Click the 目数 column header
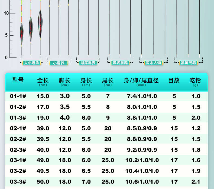This screenshot has height=189, width=214. coord(174,80)
